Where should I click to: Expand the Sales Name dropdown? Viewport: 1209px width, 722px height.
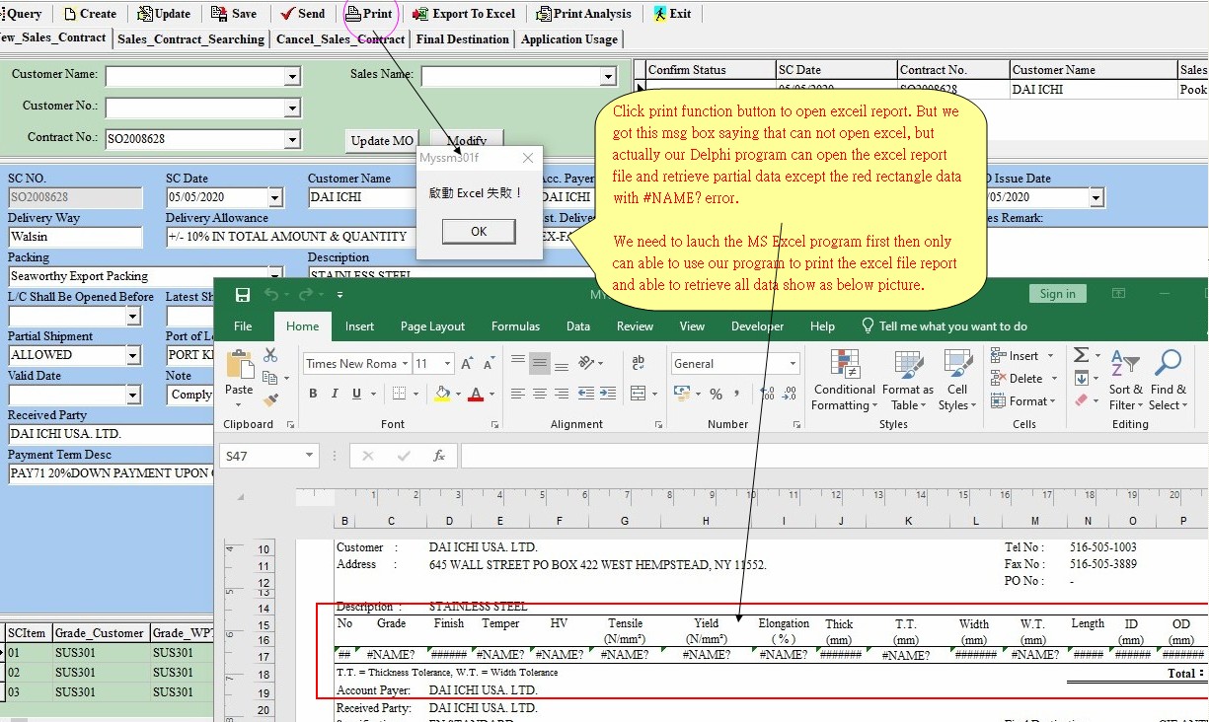click(608, 77)
